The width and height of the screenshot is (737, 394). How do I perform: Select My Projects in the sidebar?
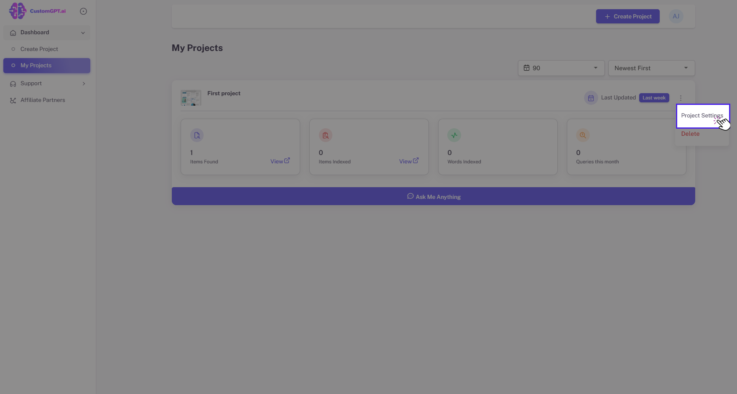pyautogui.click(x=47, y=66)
